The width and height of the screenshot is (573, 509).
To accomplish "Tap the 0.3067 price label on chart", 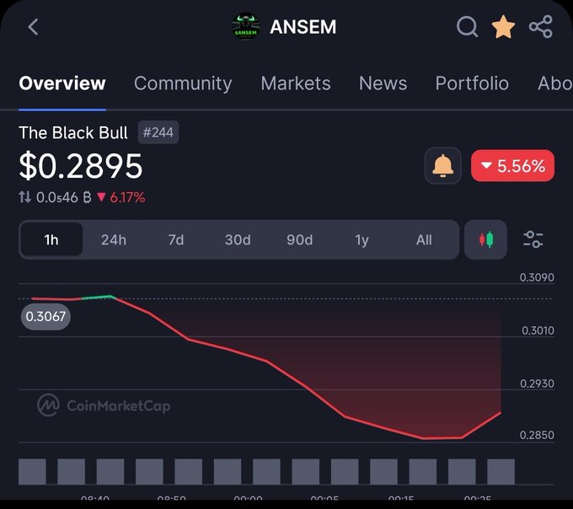I will (x=46, y=316).
